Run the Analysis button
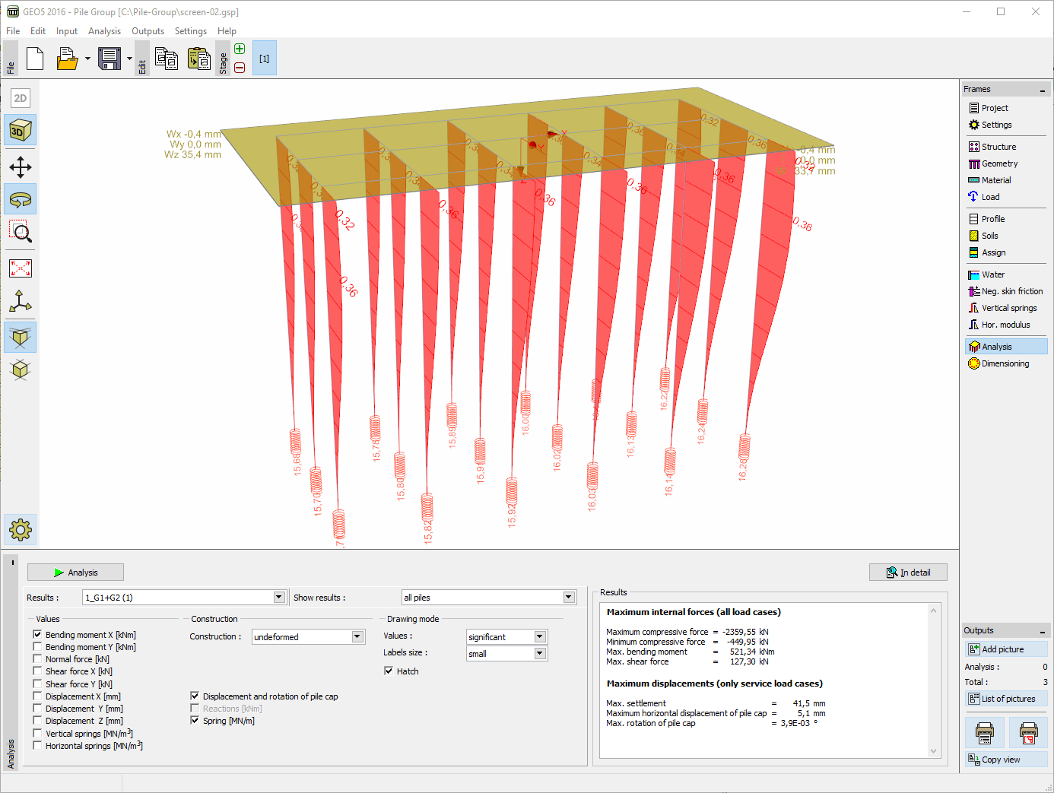Image resolution: width=1054 pixels, height=793 pixels. [75, 573]
